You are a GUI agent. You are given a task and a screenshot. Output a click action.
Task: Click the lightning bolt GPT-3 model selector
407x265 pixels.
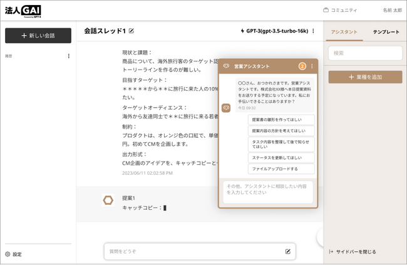(274, 31)
